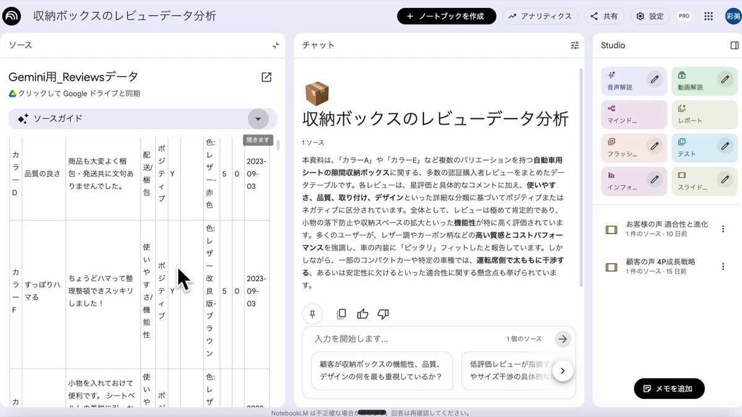
Task: Expand the ソースガイド dropdown arrow
Action: point(258,119)
